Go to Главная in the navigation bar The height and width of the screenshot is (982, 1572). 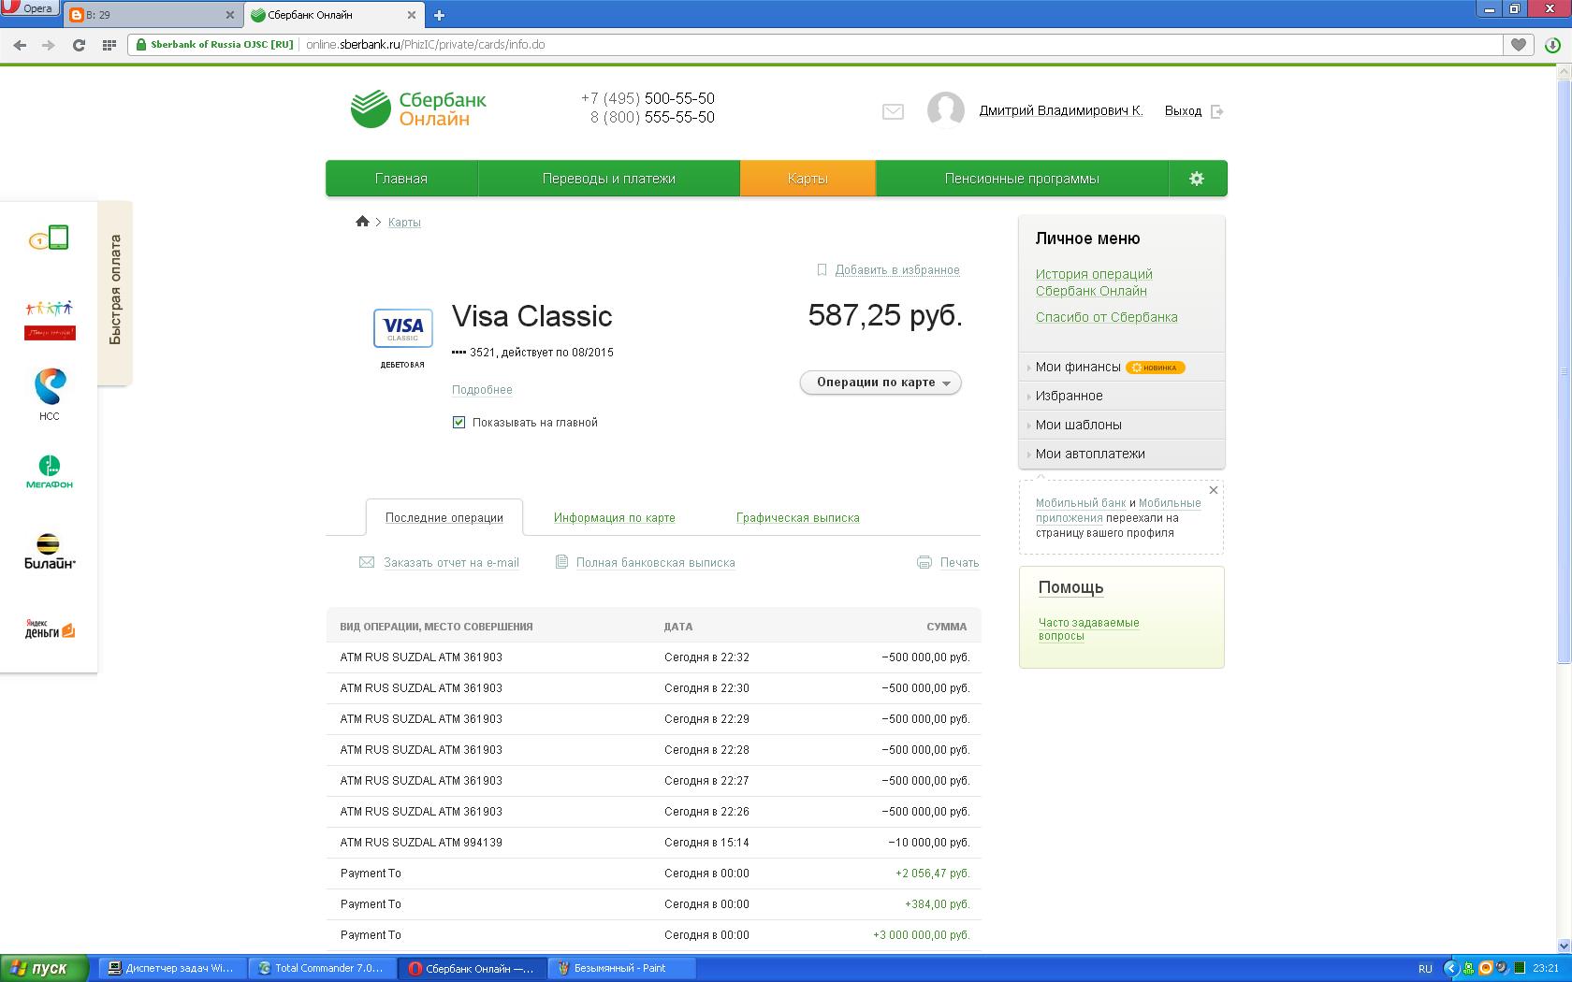401,179
